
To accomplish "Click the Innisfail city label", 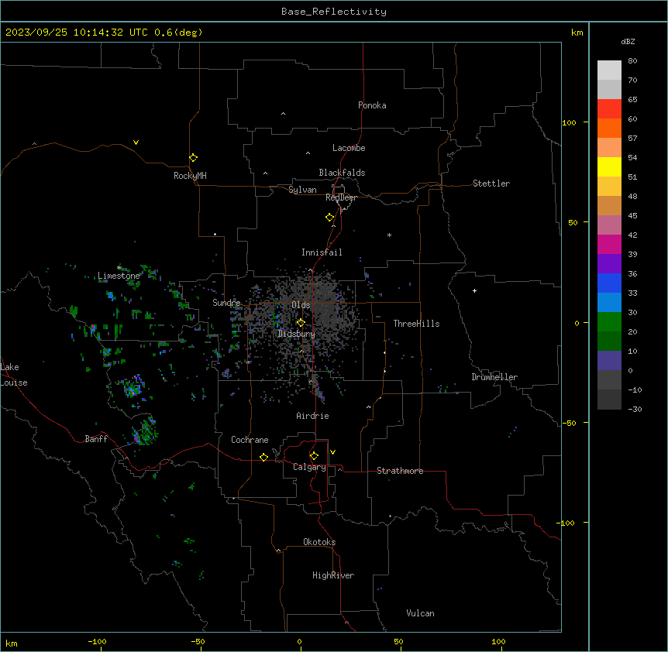I will coord(322,252).
